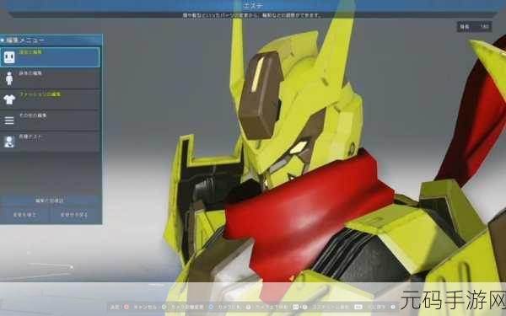Image resolution: width=506 pixels, height=316 pixels.
Task: Click the 編集メニュー panel header
Action: [51, 40]
